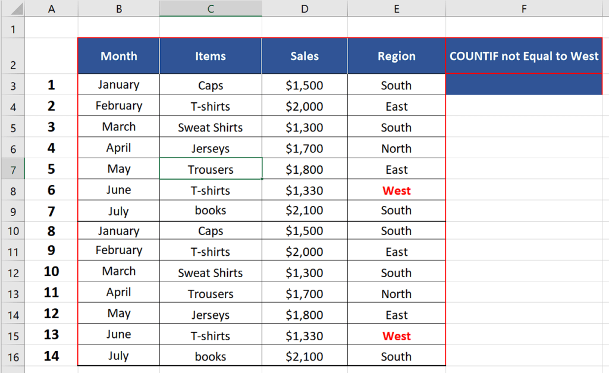Click the red West cell in row 8

(x=396, y=189)
